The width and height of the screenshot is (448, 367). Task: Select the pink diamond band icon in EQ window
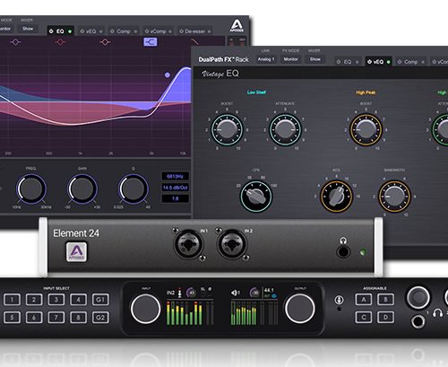(x=105, y=42)
